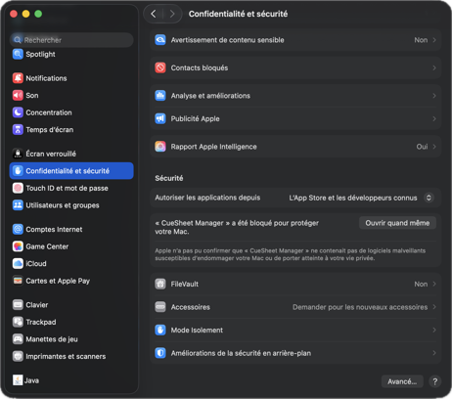
Task: Expand Mode Isolement row chevron
Action: click(434, 330)
